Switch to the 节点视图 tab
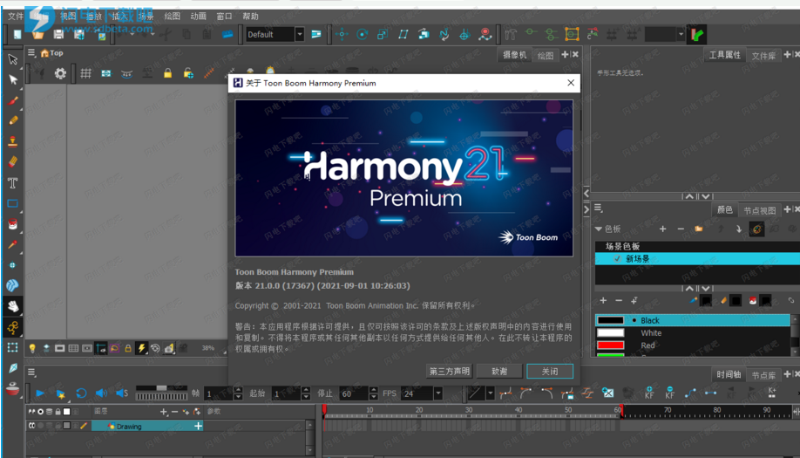The image size is (800, 458). (x=759, y=210)
